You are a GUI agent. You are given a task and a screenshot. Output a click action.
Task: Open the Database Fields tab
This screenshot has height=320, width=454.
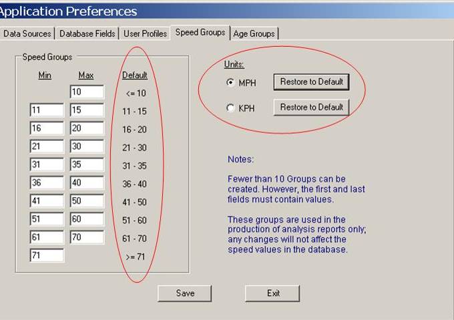click(x=87, y=33)
